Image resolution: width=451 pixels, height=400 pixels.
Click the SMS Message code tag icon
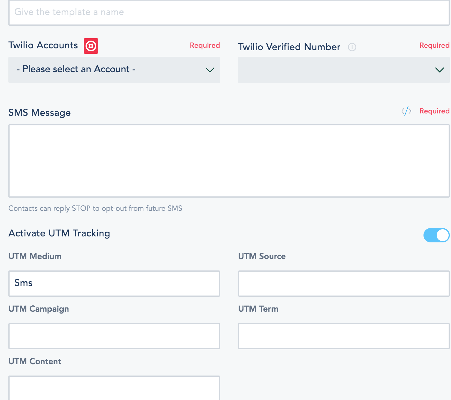pyautogui.click(x=406, y=111)
